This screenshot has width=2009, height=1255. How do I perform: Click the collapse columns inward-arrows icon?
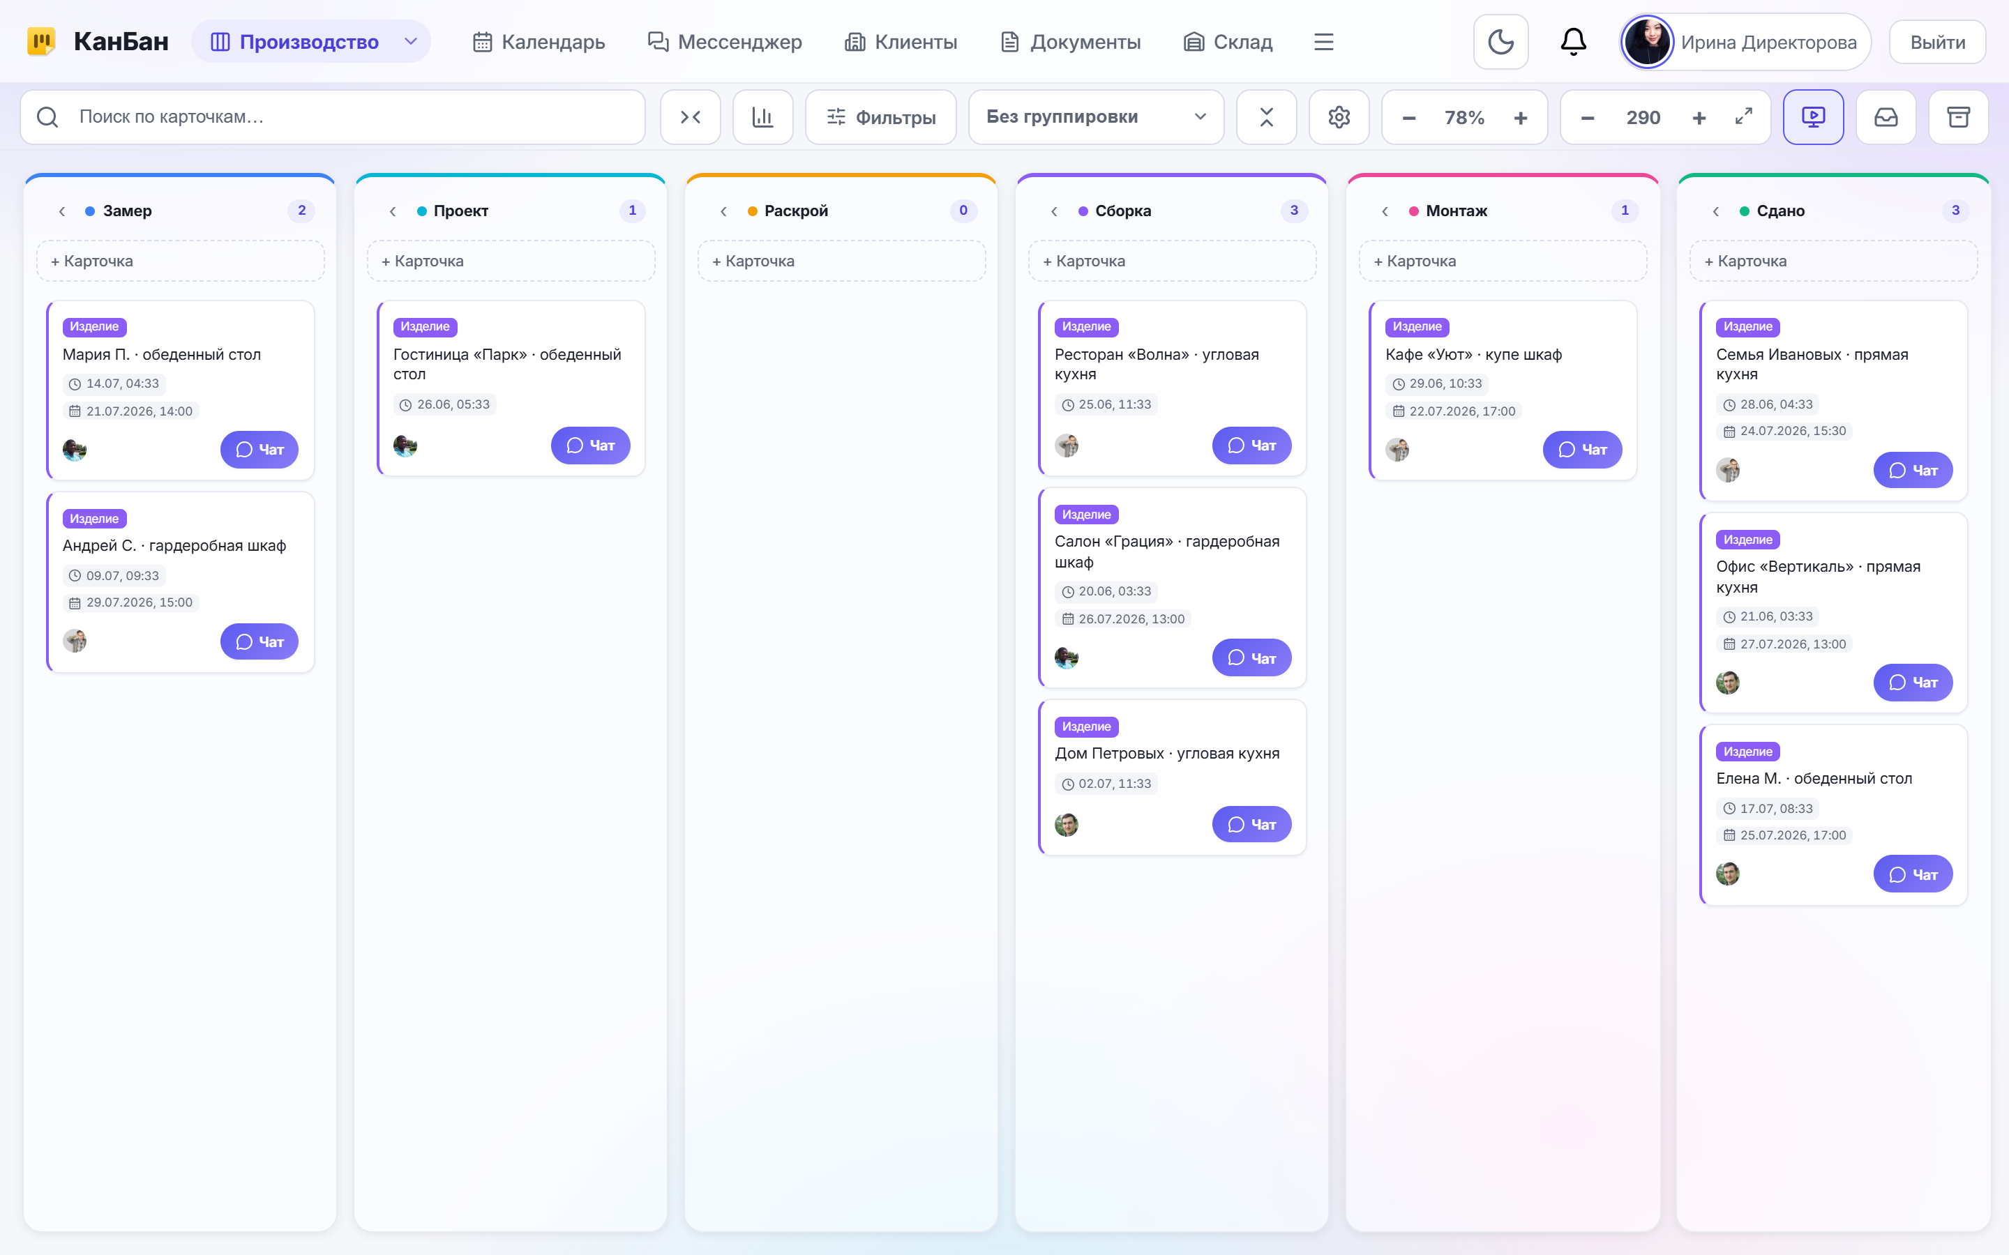click(690, 117)
